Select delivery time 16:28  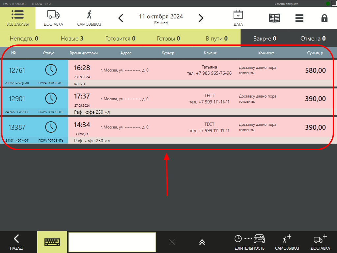coord(82,68)
